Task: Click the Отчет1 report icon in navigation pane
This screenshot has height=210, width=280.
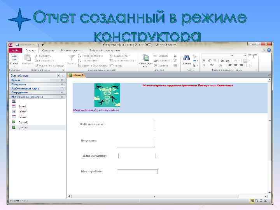Action: (x=14, y=122)
